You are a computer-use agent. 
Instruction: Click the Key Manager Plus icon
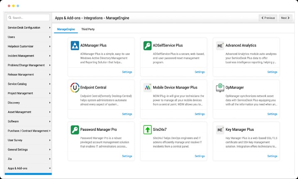pos(220,130)
